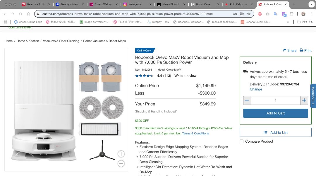Open the Google Translate extension icon
Screen dimensions: 316x176
[275, 14]
